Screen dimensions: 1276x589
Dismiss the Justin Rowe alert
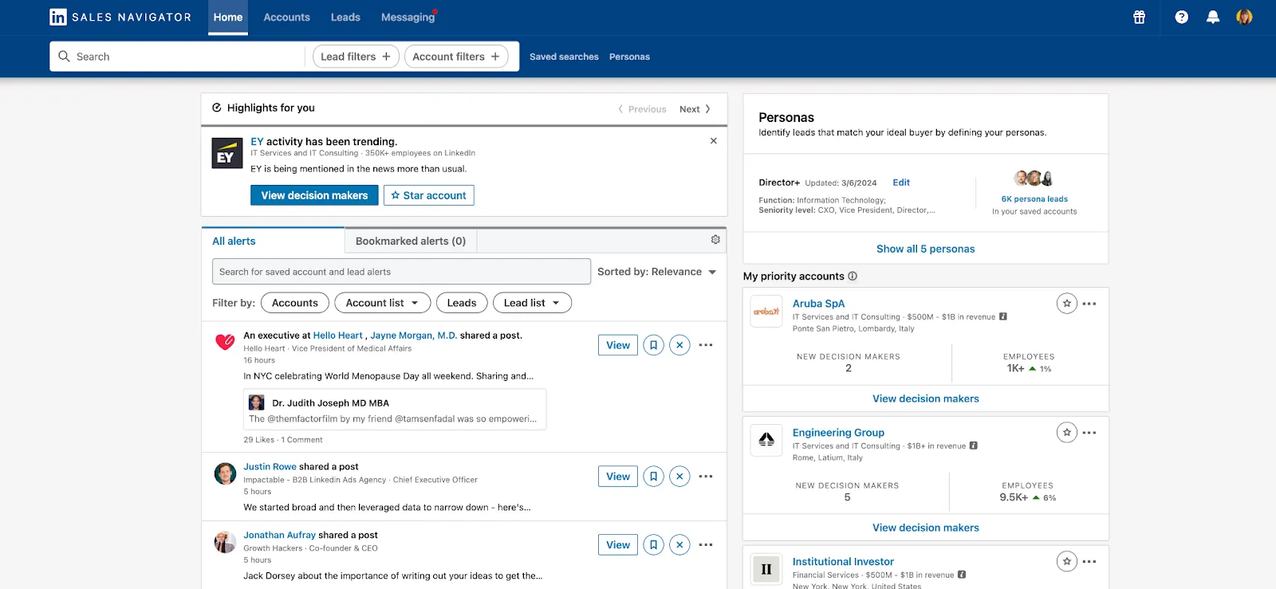(679, 477)
